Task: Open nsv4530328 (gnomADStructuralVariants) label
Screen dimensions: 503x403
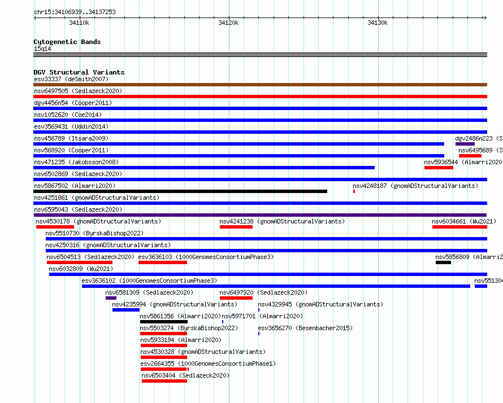Action: click(203, 352)
